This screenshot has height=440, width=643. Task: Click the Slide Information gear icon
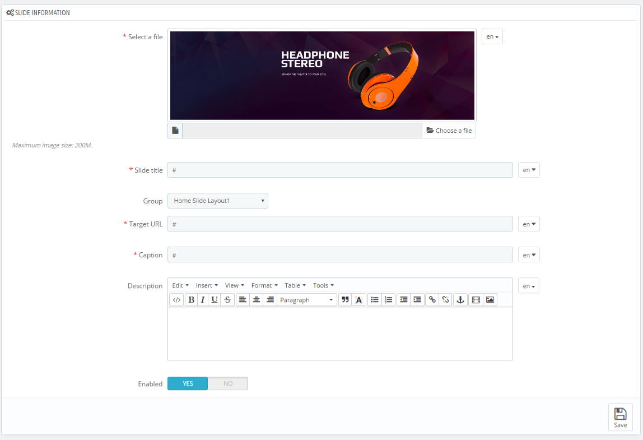click(10, 13)
